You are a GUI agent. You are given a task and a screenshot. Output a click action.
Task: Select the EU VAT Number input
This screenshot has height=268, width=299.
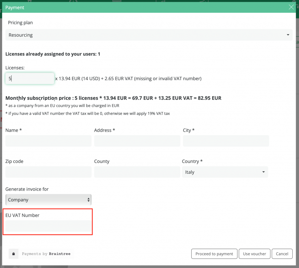click(x=48, y=226)
